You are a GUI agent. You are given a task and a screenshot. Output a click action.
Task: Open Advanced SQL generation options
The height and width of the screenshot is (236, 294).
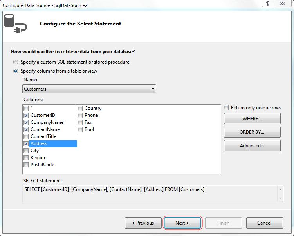pyautogui.click(x=252, y=146)
